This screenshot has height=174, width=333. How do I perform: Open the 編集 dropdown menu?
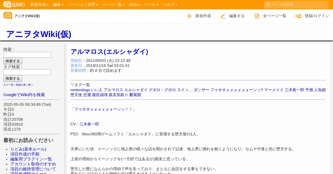58,5
